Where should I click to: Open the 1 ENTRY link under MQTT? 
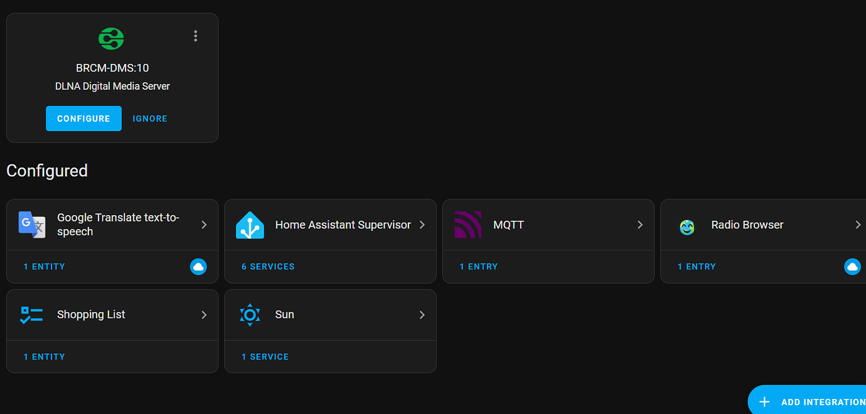click(x=479, y=267)
